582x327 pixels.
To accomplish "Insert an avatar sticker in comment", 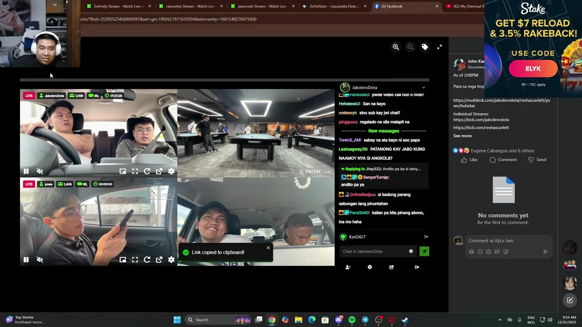I will (472, 252).
